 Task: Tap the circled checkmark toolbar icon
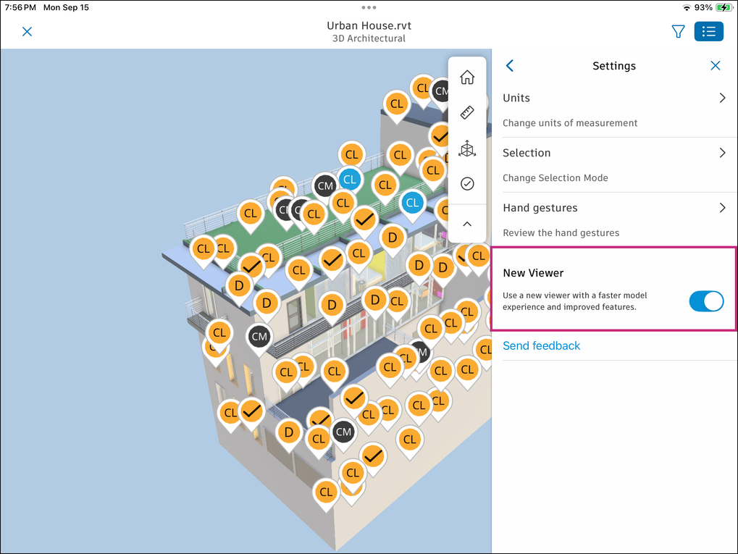click(467, 183)
